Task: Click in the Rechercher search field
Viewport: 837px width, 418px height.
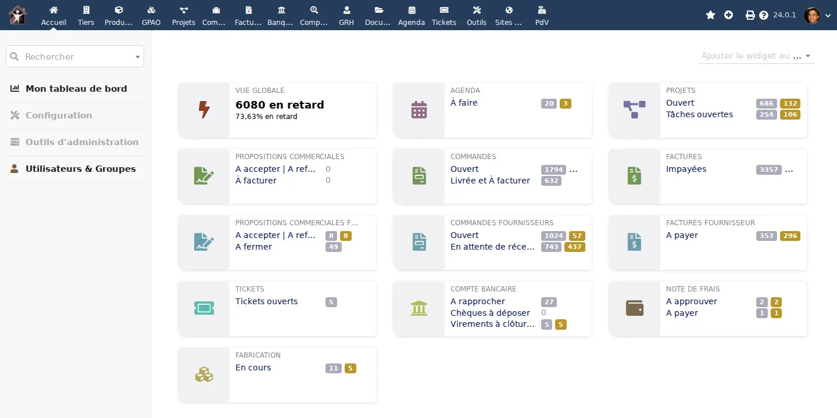Action: (75, 56)
